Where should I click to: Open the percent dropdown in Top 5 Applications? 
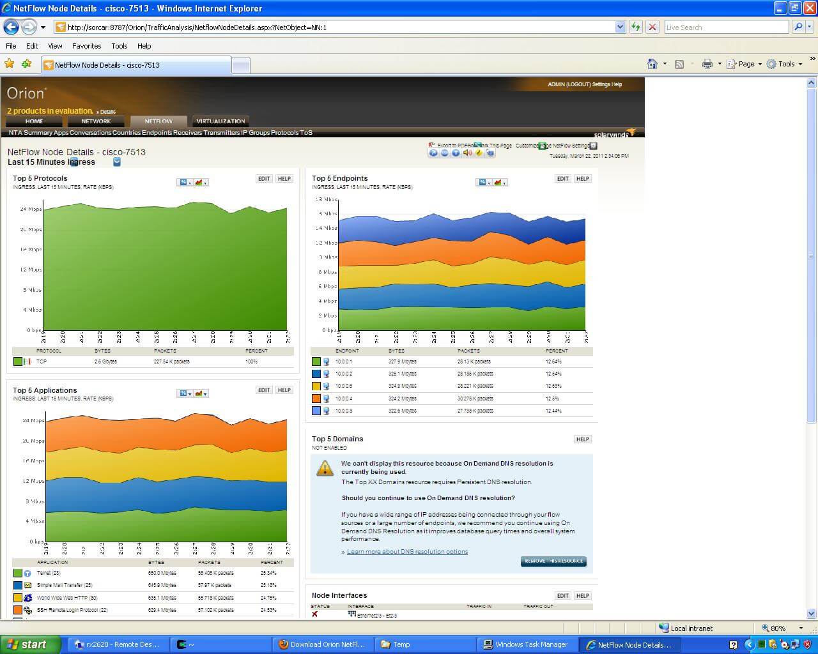tap(185, 393)
